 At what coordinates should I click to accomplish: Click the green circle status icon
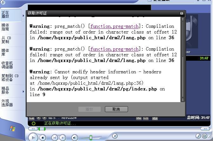(x=34, y=123)
